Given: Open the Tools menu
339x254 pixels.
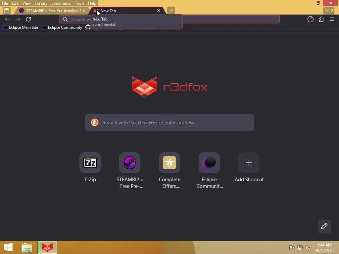Looking at the screenshot, I should [x=79, y=3].
